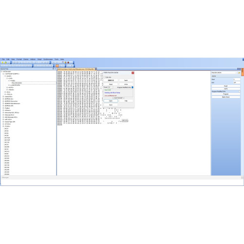This screenshot has width=244, height=244.
Task: Open the Oscilloscope menu
Action: coord(48,60)
